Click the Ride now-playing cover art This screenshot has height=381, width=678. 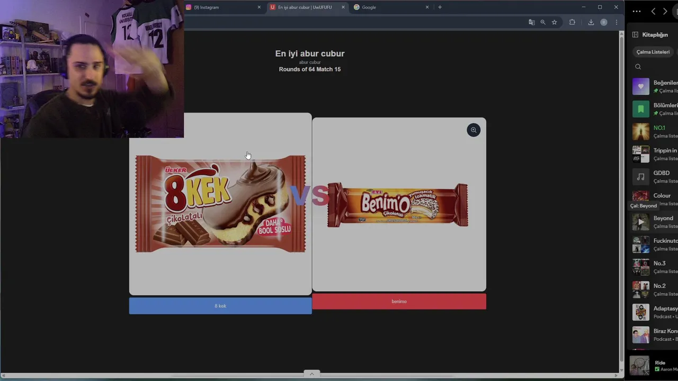[x=639, y=366]
